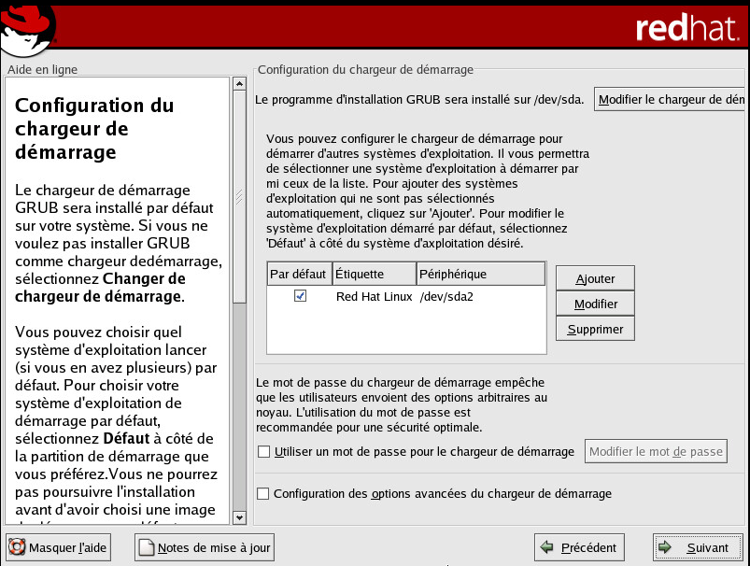This screenshot has height=566, width=750.
Task: Click the Aide en ligne panel label
Action: [43, 69]
